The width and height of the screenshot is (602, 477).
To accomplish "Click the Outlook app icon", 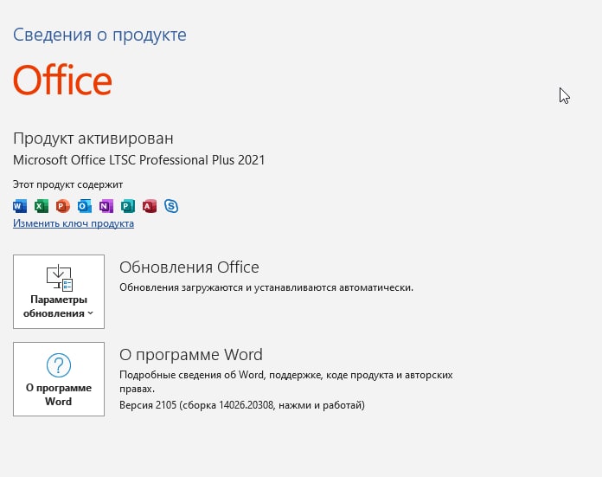I will [85, 206].
